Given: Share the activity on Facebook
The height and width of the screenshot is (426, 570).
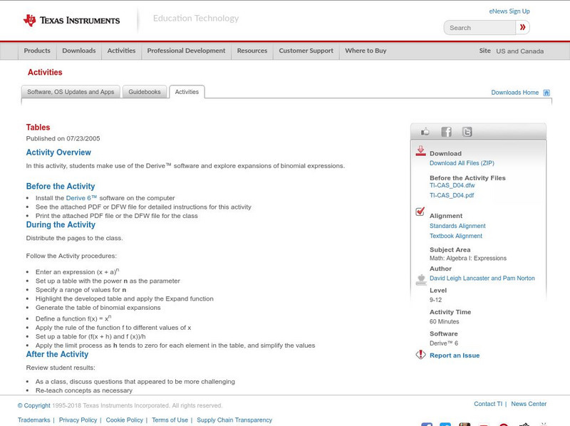Looking at the screenshot, I should click(447, 131).
